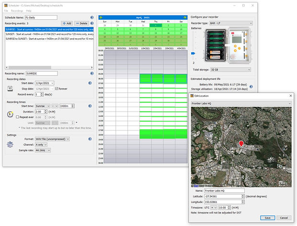
Task: Click the calendar icon in Recording dates
Action: click(x=10, y=89)
